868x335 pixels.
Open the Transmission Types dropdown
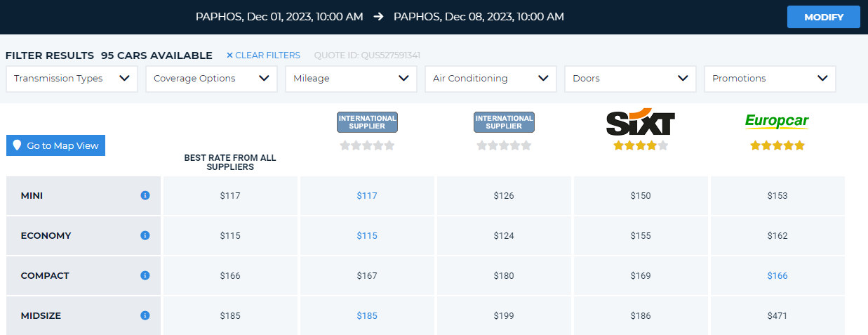72,79
